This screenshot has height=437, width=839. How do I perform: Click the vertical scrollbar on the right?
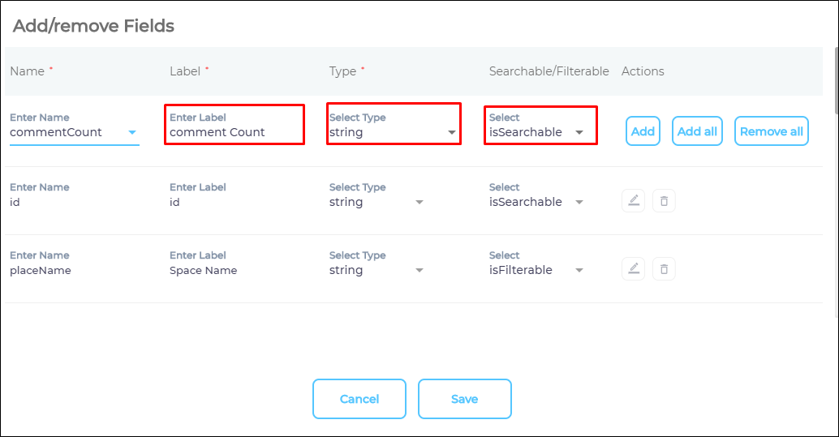point(835,81)
